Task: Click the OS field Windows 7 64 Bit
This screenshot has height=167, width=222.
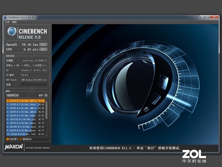Action: tap(34, 70)
